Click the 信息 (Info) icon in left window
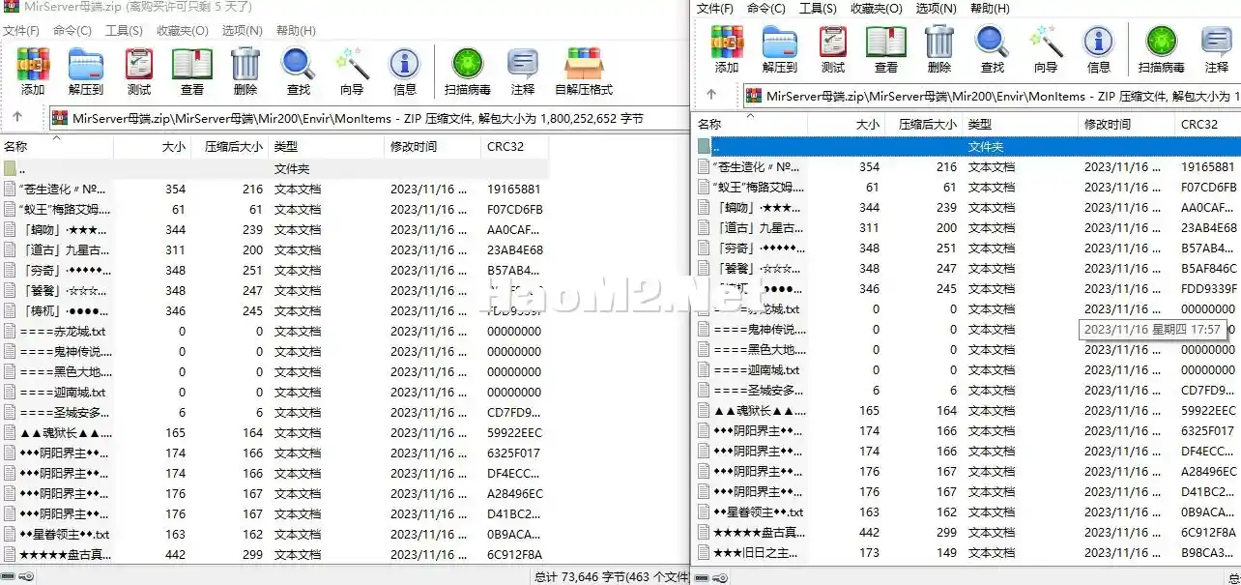Image resolution: width=1241 pixels, height=585 pixels. point(405,72)
